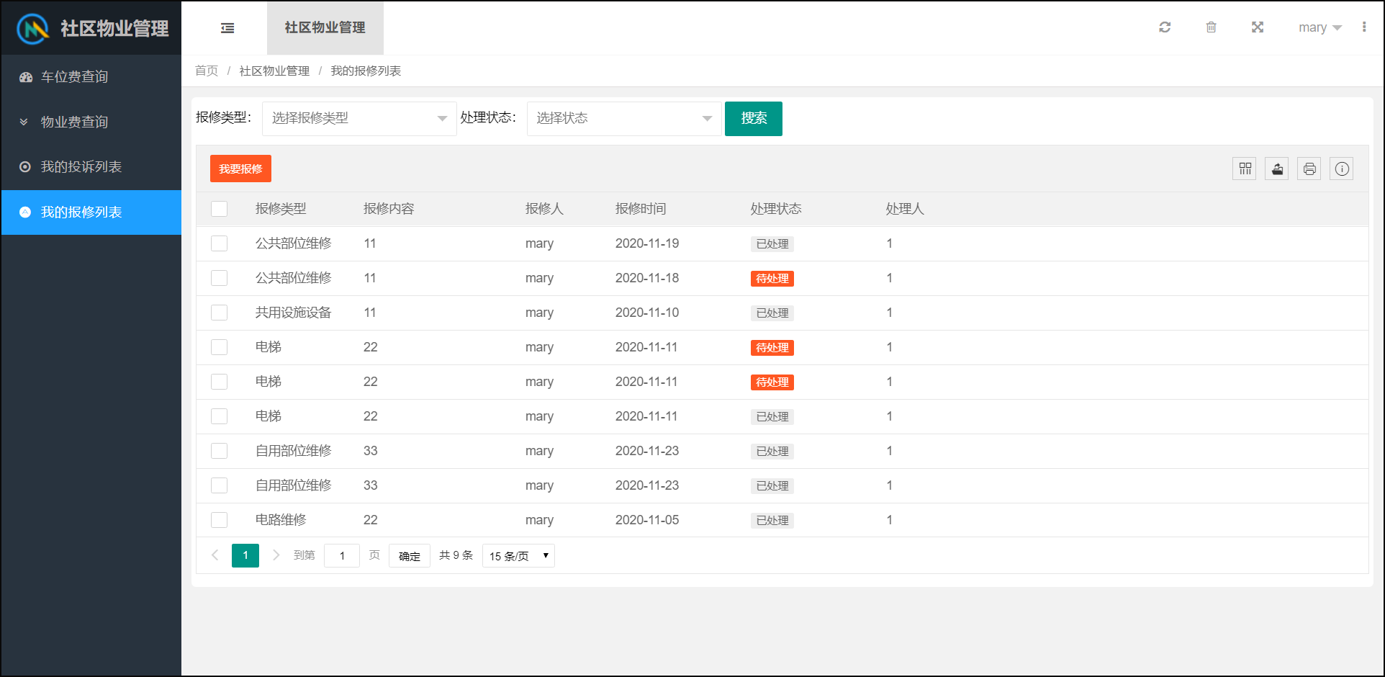
Task: Open column display settings icon above the table
Action: [x=1244, y=169]
